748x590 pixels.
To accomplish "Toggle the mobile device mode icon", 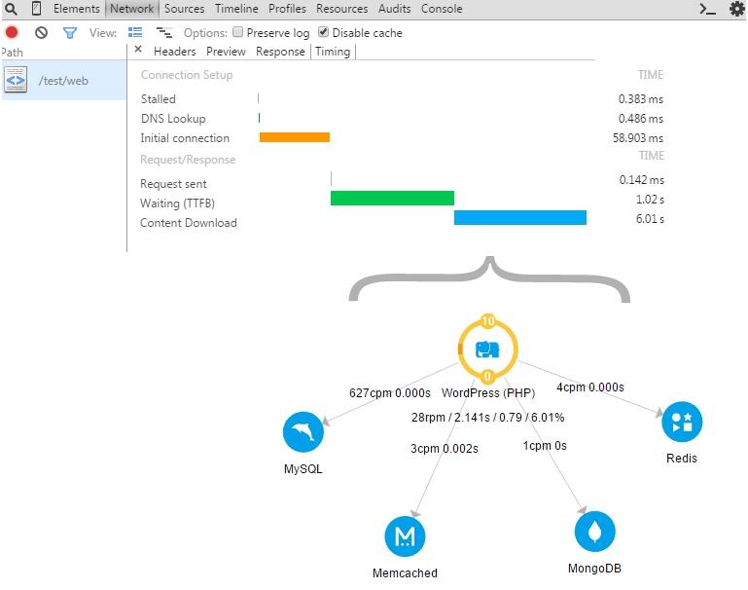I will pyautogui.click(x=36, y=9).
